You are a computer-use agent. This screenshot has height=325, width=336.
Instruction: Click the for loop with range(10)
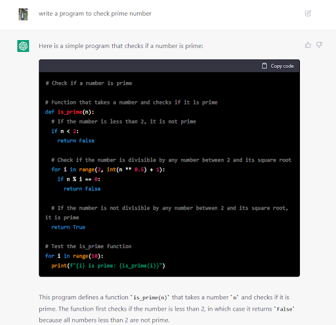tap(74, 256)
